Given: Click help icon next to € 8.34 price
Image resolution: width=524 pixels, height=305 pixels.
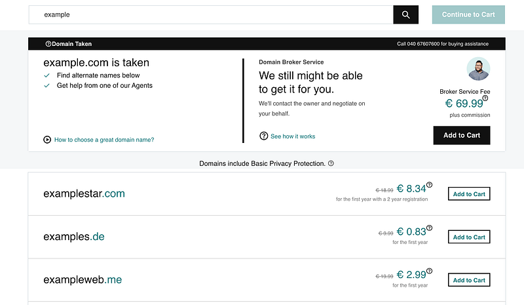Looking at the screenshot, I should coord(429,186).
